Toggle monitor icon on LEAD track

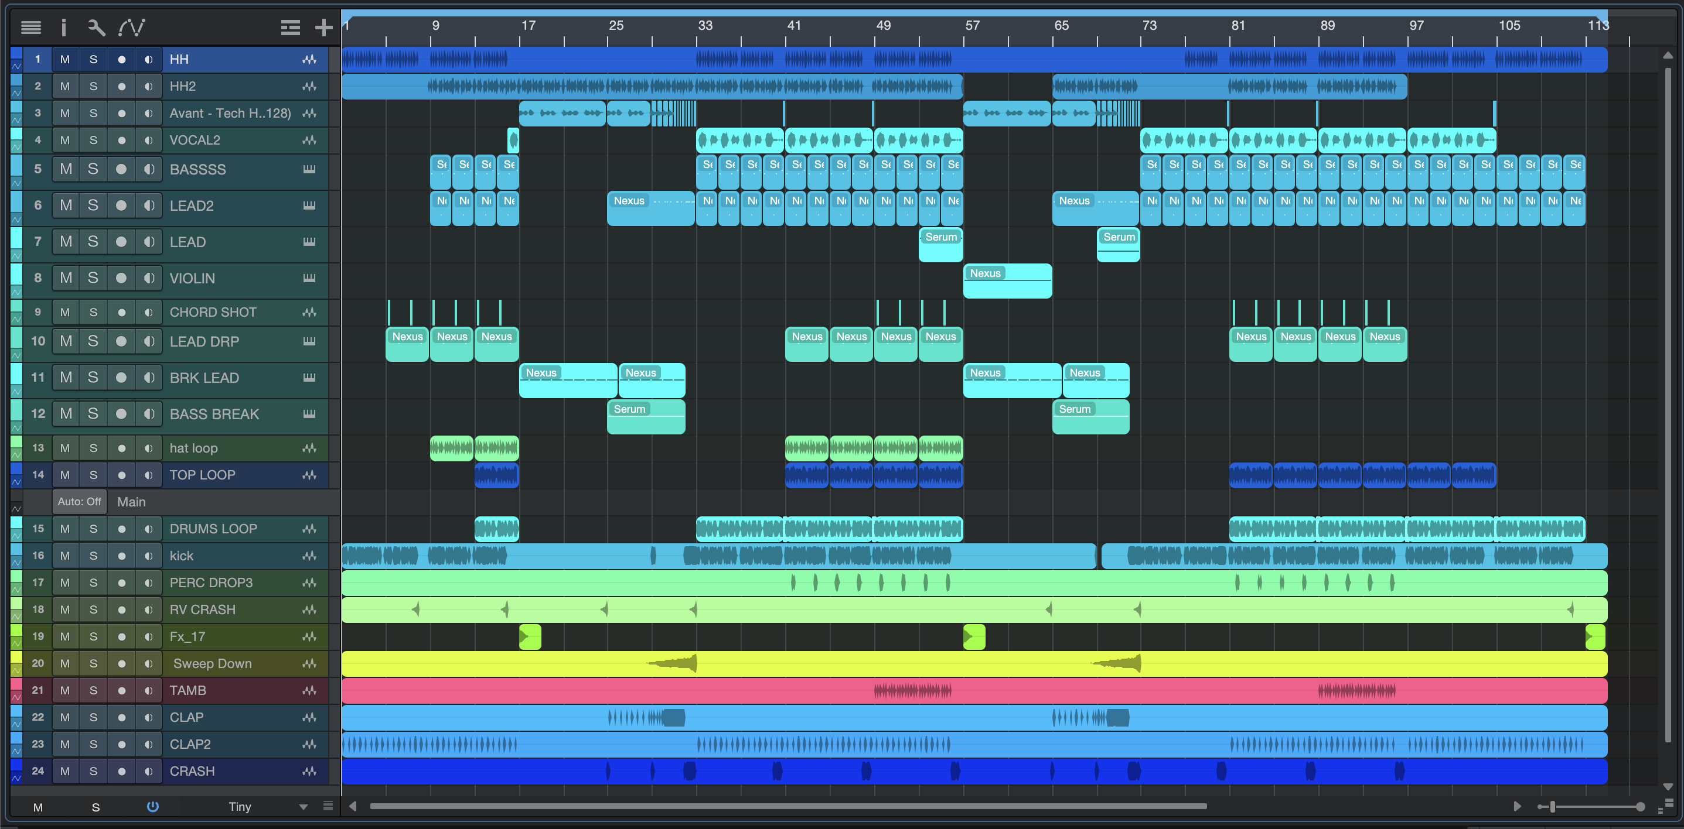coord(148,242)
